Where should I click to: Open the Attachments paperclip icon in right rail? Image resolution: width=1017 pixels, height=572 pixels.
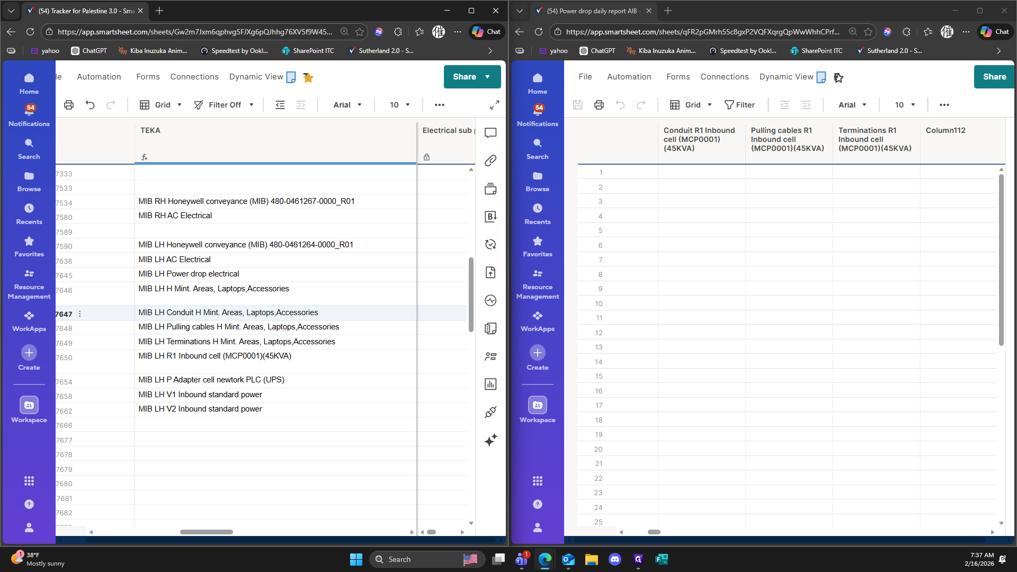(490, 160)
